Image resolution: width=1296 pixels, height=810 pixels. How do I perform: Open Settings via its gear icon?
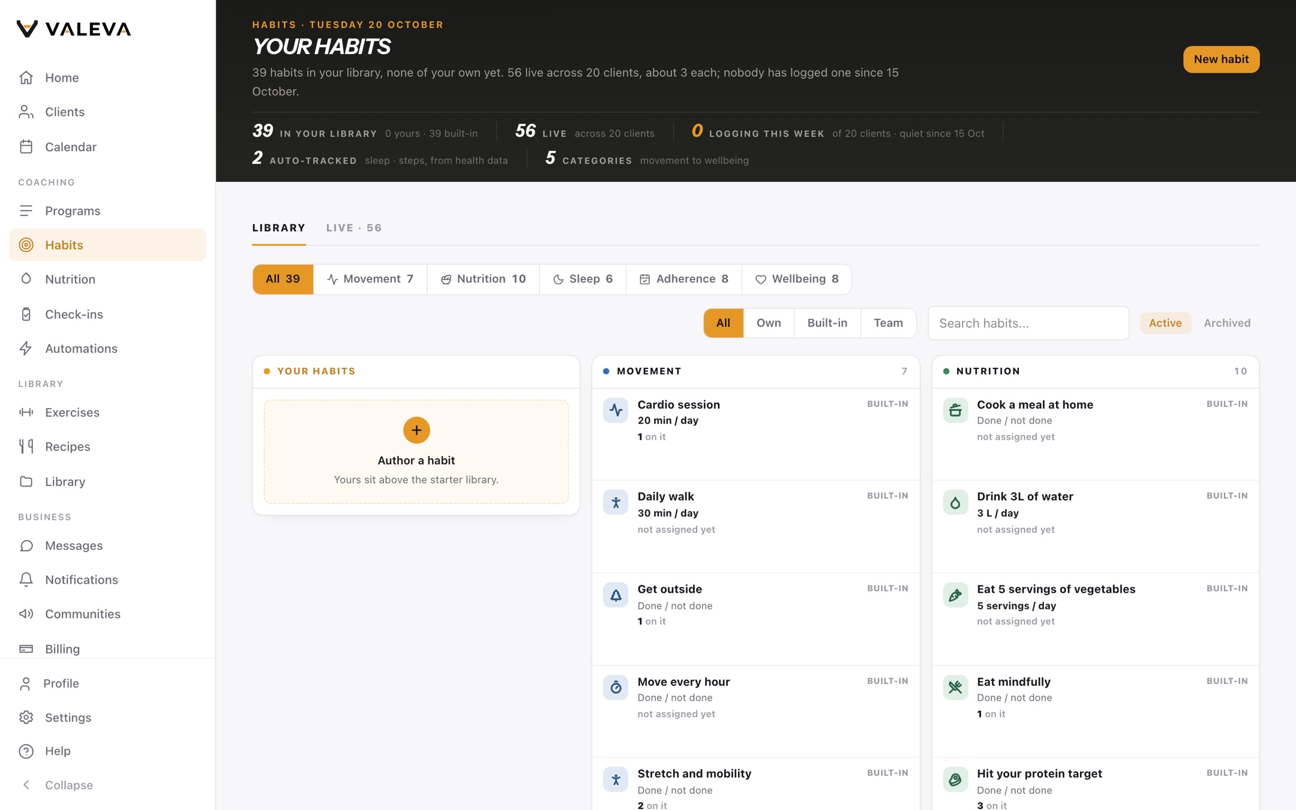click(26, 718)
